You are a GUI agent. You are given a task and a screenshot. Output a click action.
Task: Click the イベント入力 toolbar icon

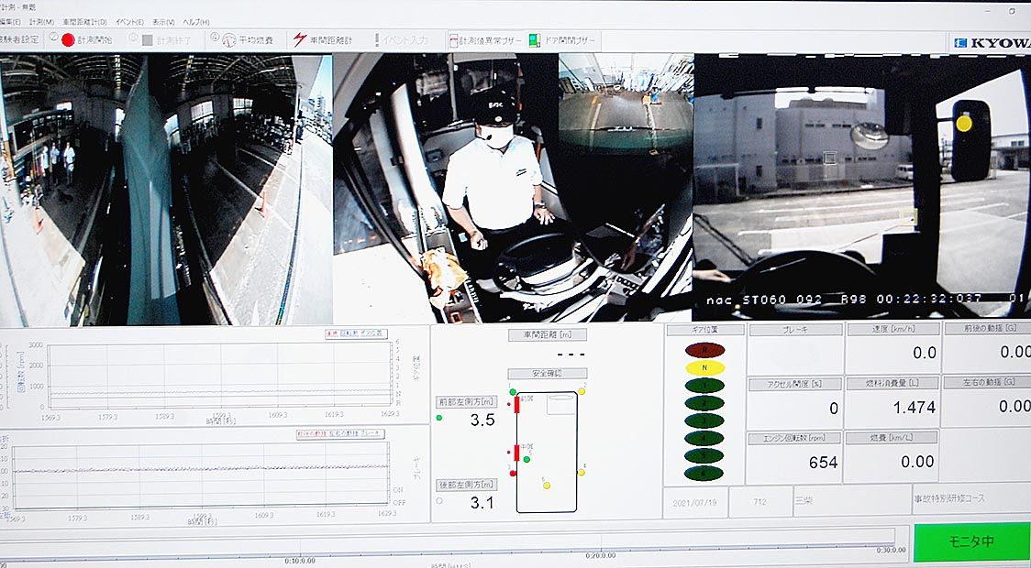pyautogui.click(x=376, y=40)
